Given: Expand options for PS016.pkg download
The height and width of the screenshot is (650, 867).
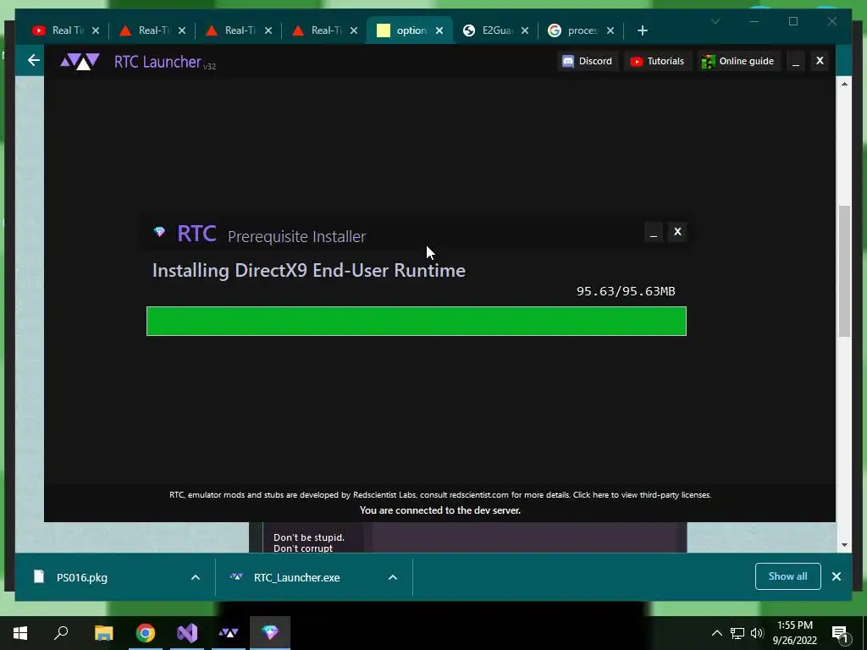Looking at the screenshot, I should 196,577.
